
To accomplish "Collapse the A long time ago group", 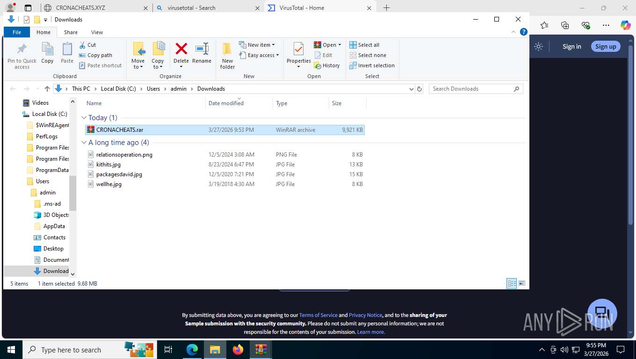I will [84, 143].
